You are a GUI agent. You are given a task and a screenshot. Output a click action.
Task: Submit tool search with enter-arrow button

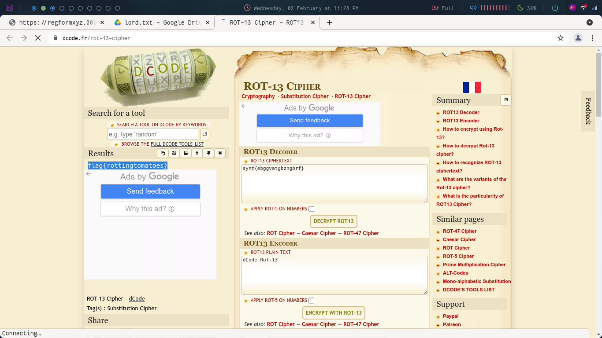[x=204, y=134]
